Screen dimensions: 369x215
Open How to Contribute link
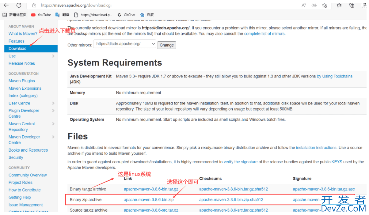click(25, 190)
